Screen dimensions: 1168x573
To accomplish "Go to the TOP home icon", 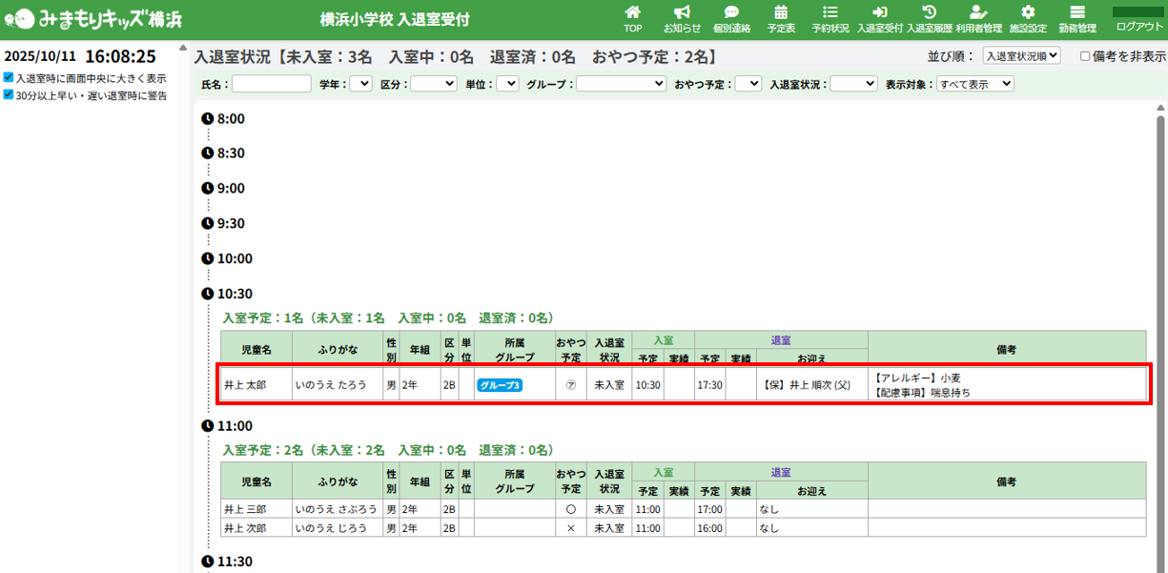I will (x=633, y=12).
